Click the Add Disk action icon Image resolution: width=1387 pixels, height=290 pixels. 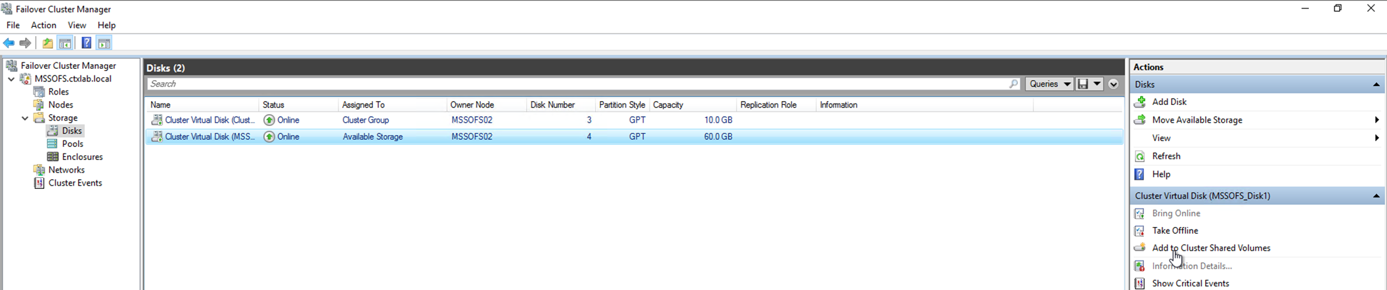(x=1140, y=102)
